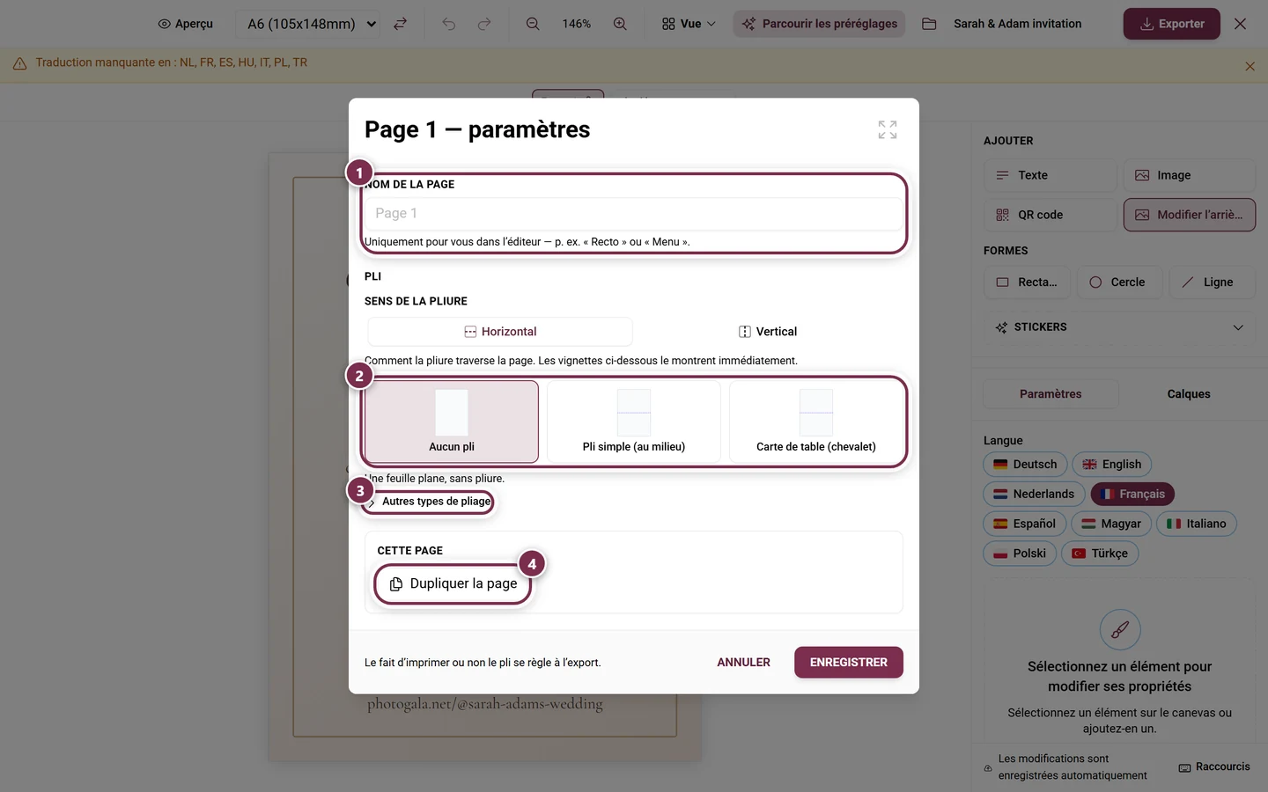
Task: Add a Texte element
Action: click(1050, 175)
